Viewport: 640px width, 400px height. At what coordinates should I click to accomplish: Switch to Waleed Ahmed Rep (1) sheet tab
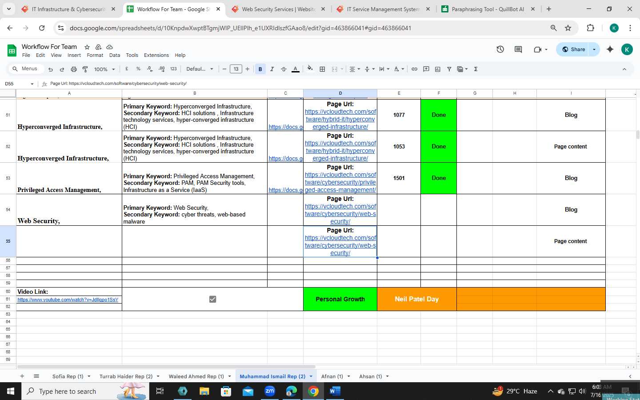tap(196, 376)
